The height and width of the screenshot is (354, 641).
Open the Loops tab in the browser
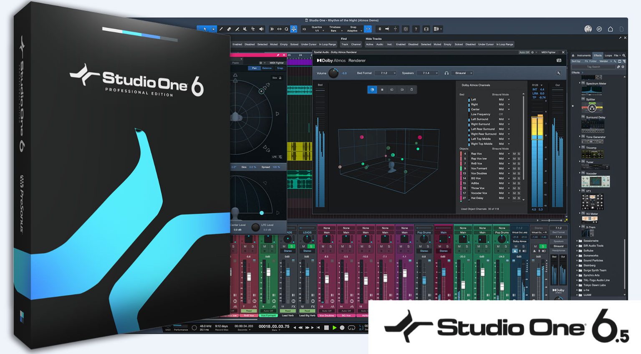pyautogui.click(x=608, y=55)
